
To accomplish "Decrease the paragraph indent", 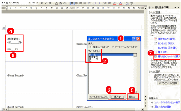I will click(x=105, y=3).
